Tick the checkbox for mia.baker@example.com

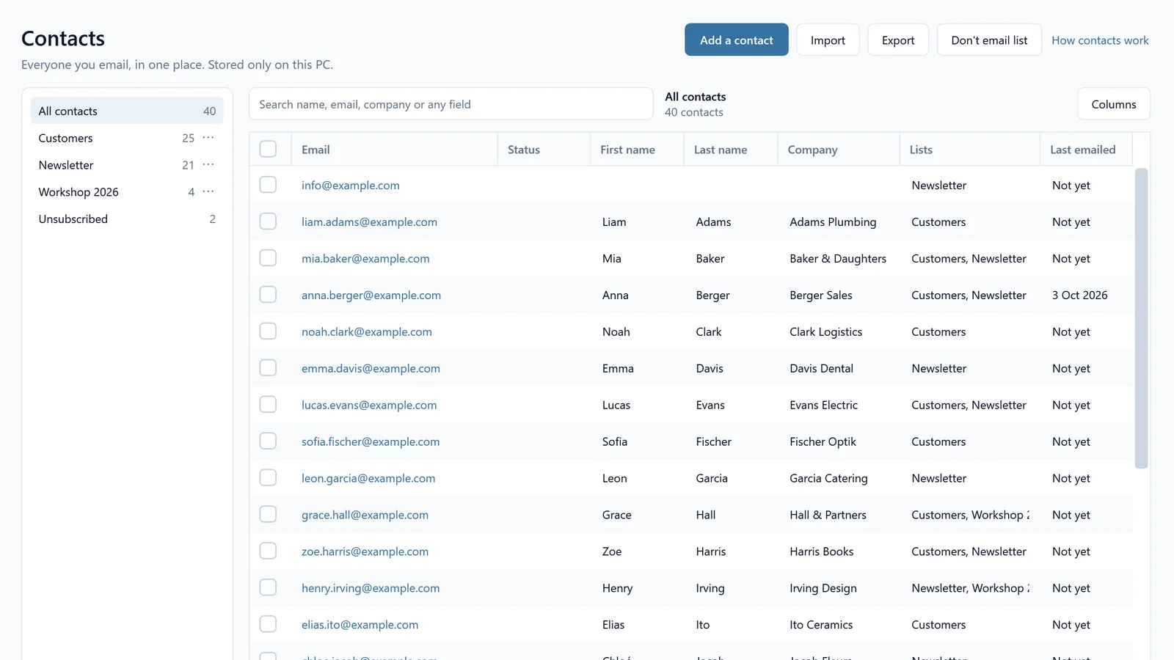268,258
